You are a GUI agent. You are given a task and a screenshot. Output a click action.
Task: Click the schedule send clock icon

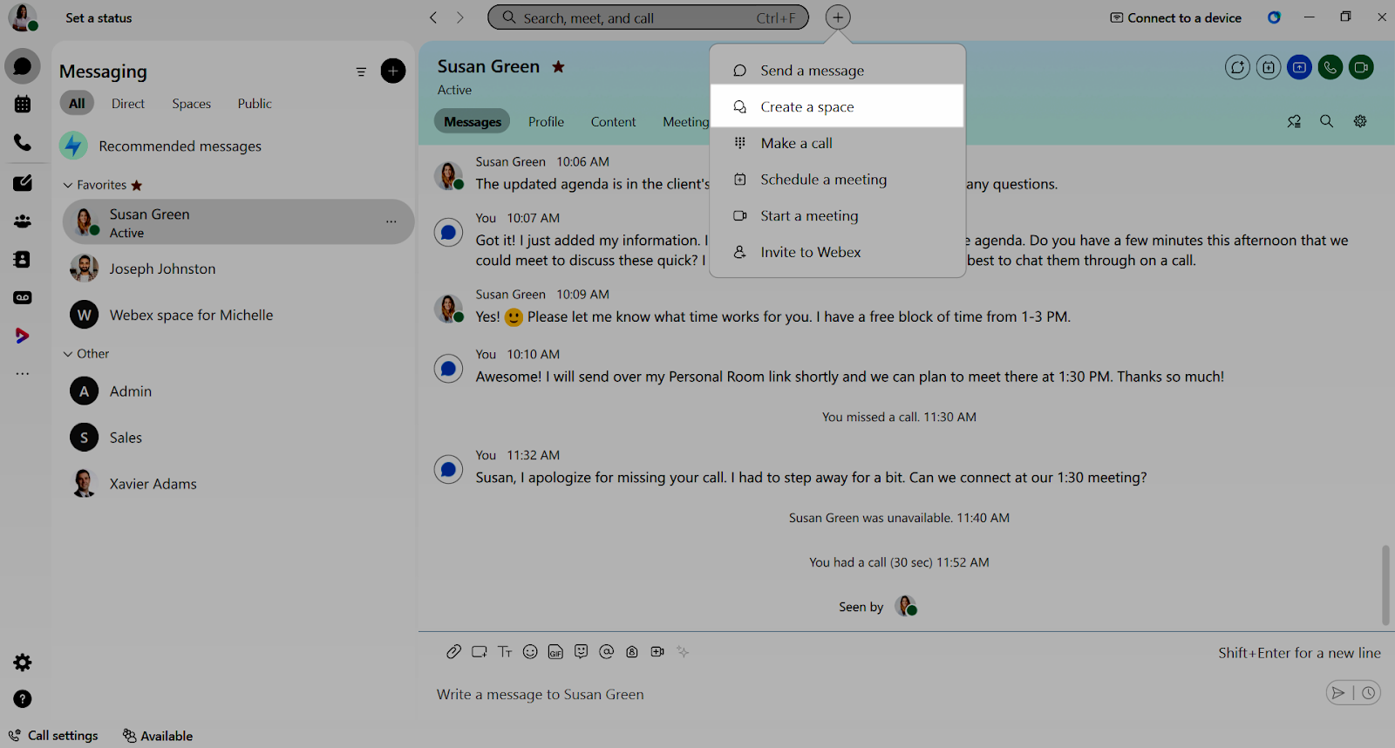(x=1369, y=693)
